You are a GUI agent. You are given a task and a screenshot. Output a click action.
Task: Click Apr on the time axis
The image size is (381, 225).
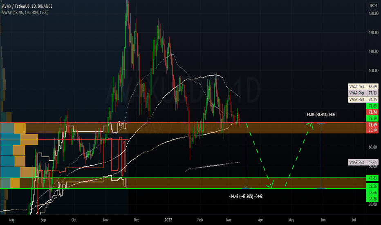(260, 220)
